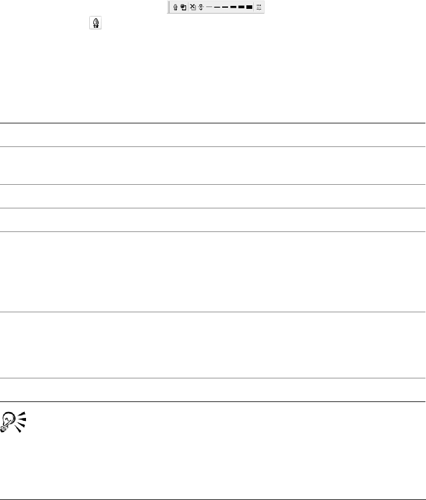
Task: Open the Outline Pen dialog from the flyout
Action: click(x=175, y=7)
